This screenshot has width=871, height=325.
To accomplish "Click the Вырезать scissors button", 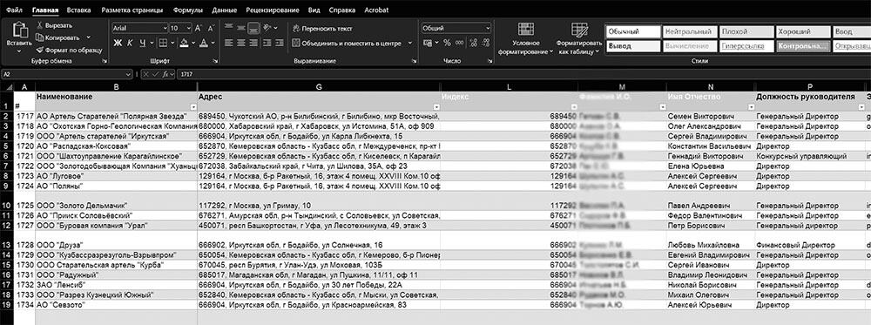I will click(54, 25).
